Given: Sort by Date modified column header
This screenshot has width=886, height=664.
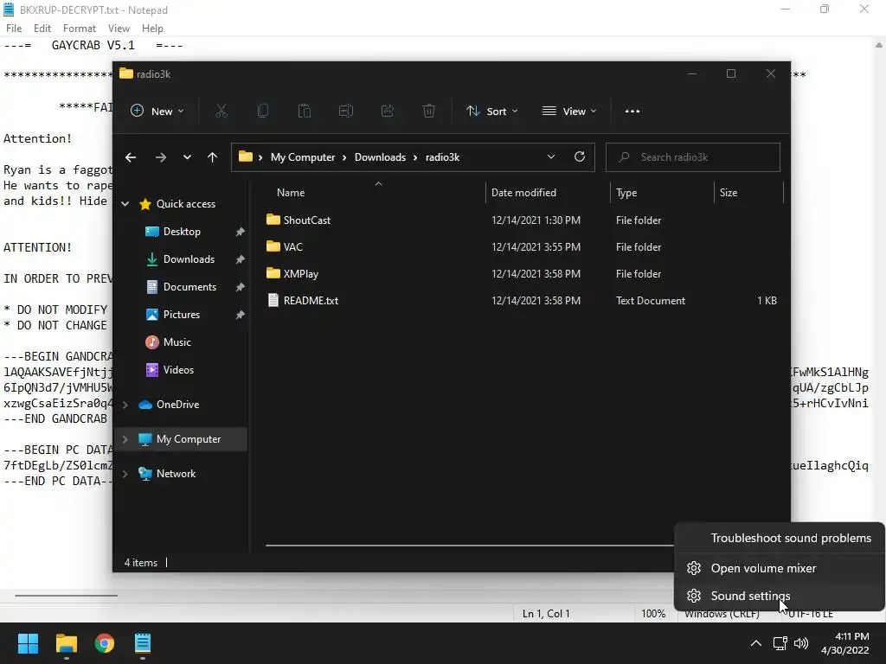Looking at the screenshot, I should coord(523,193).
